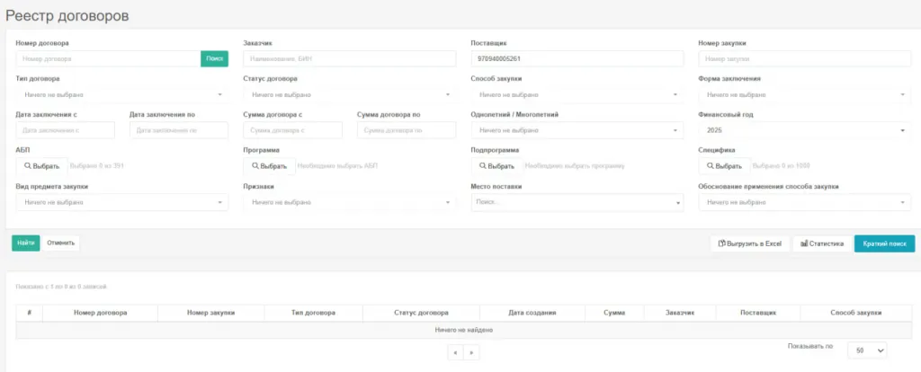
Task: Click the Подпрограмма Выбрать search button
Action: [x=496, y=166]
